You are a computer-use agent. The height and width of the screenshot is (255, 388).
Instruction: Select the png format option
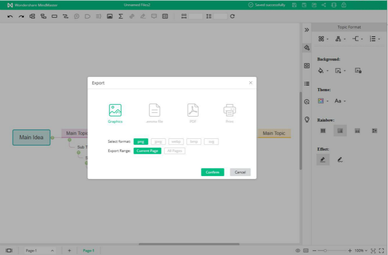pyautogui.click(x=141, y=142)
